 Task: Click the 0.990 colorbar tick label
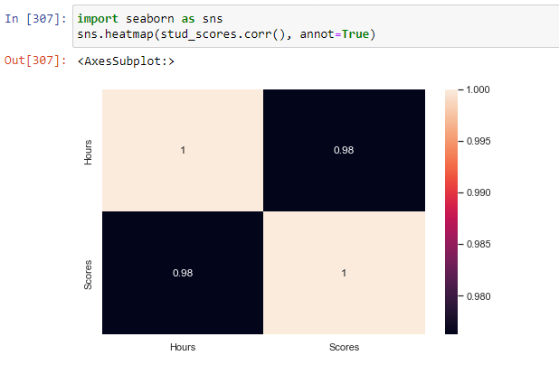pos(478,193)
